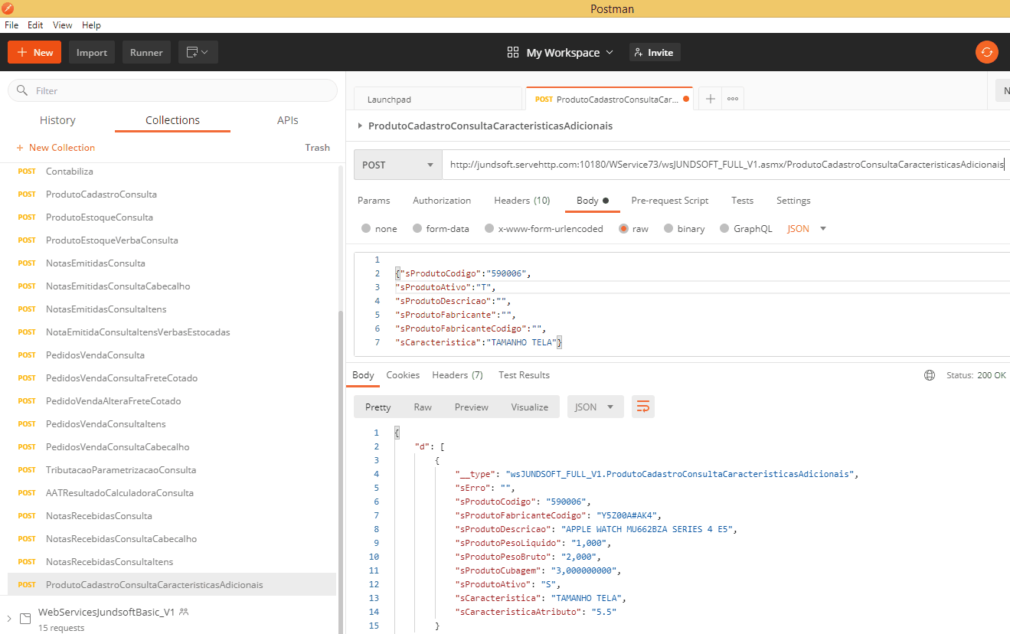Click the workspace grid icon
Screen dimensions: 1010x634
click(513, 52)
